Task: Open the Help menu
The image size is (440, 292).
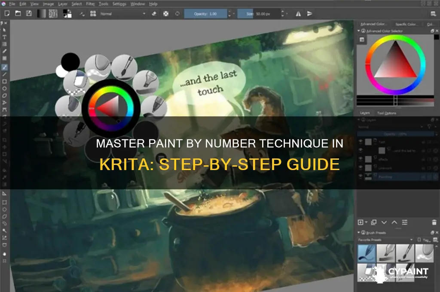Action: click(x=153, y=4)
